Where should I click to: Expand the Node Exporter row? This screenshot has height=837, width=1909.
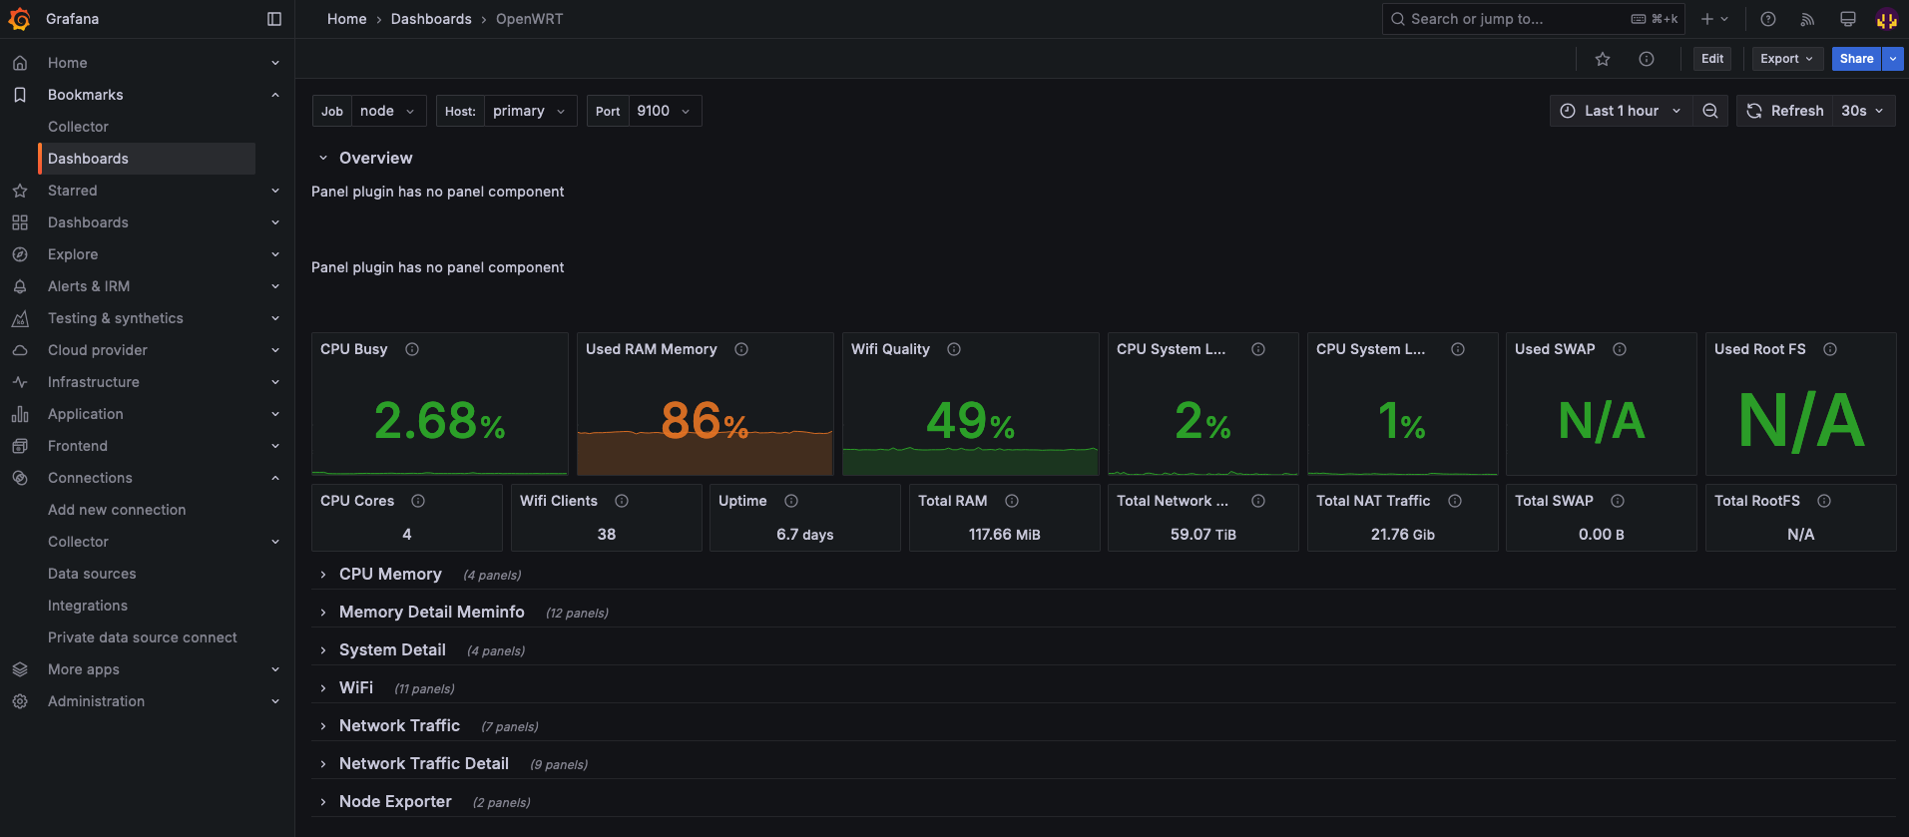[x=323, y=802]
